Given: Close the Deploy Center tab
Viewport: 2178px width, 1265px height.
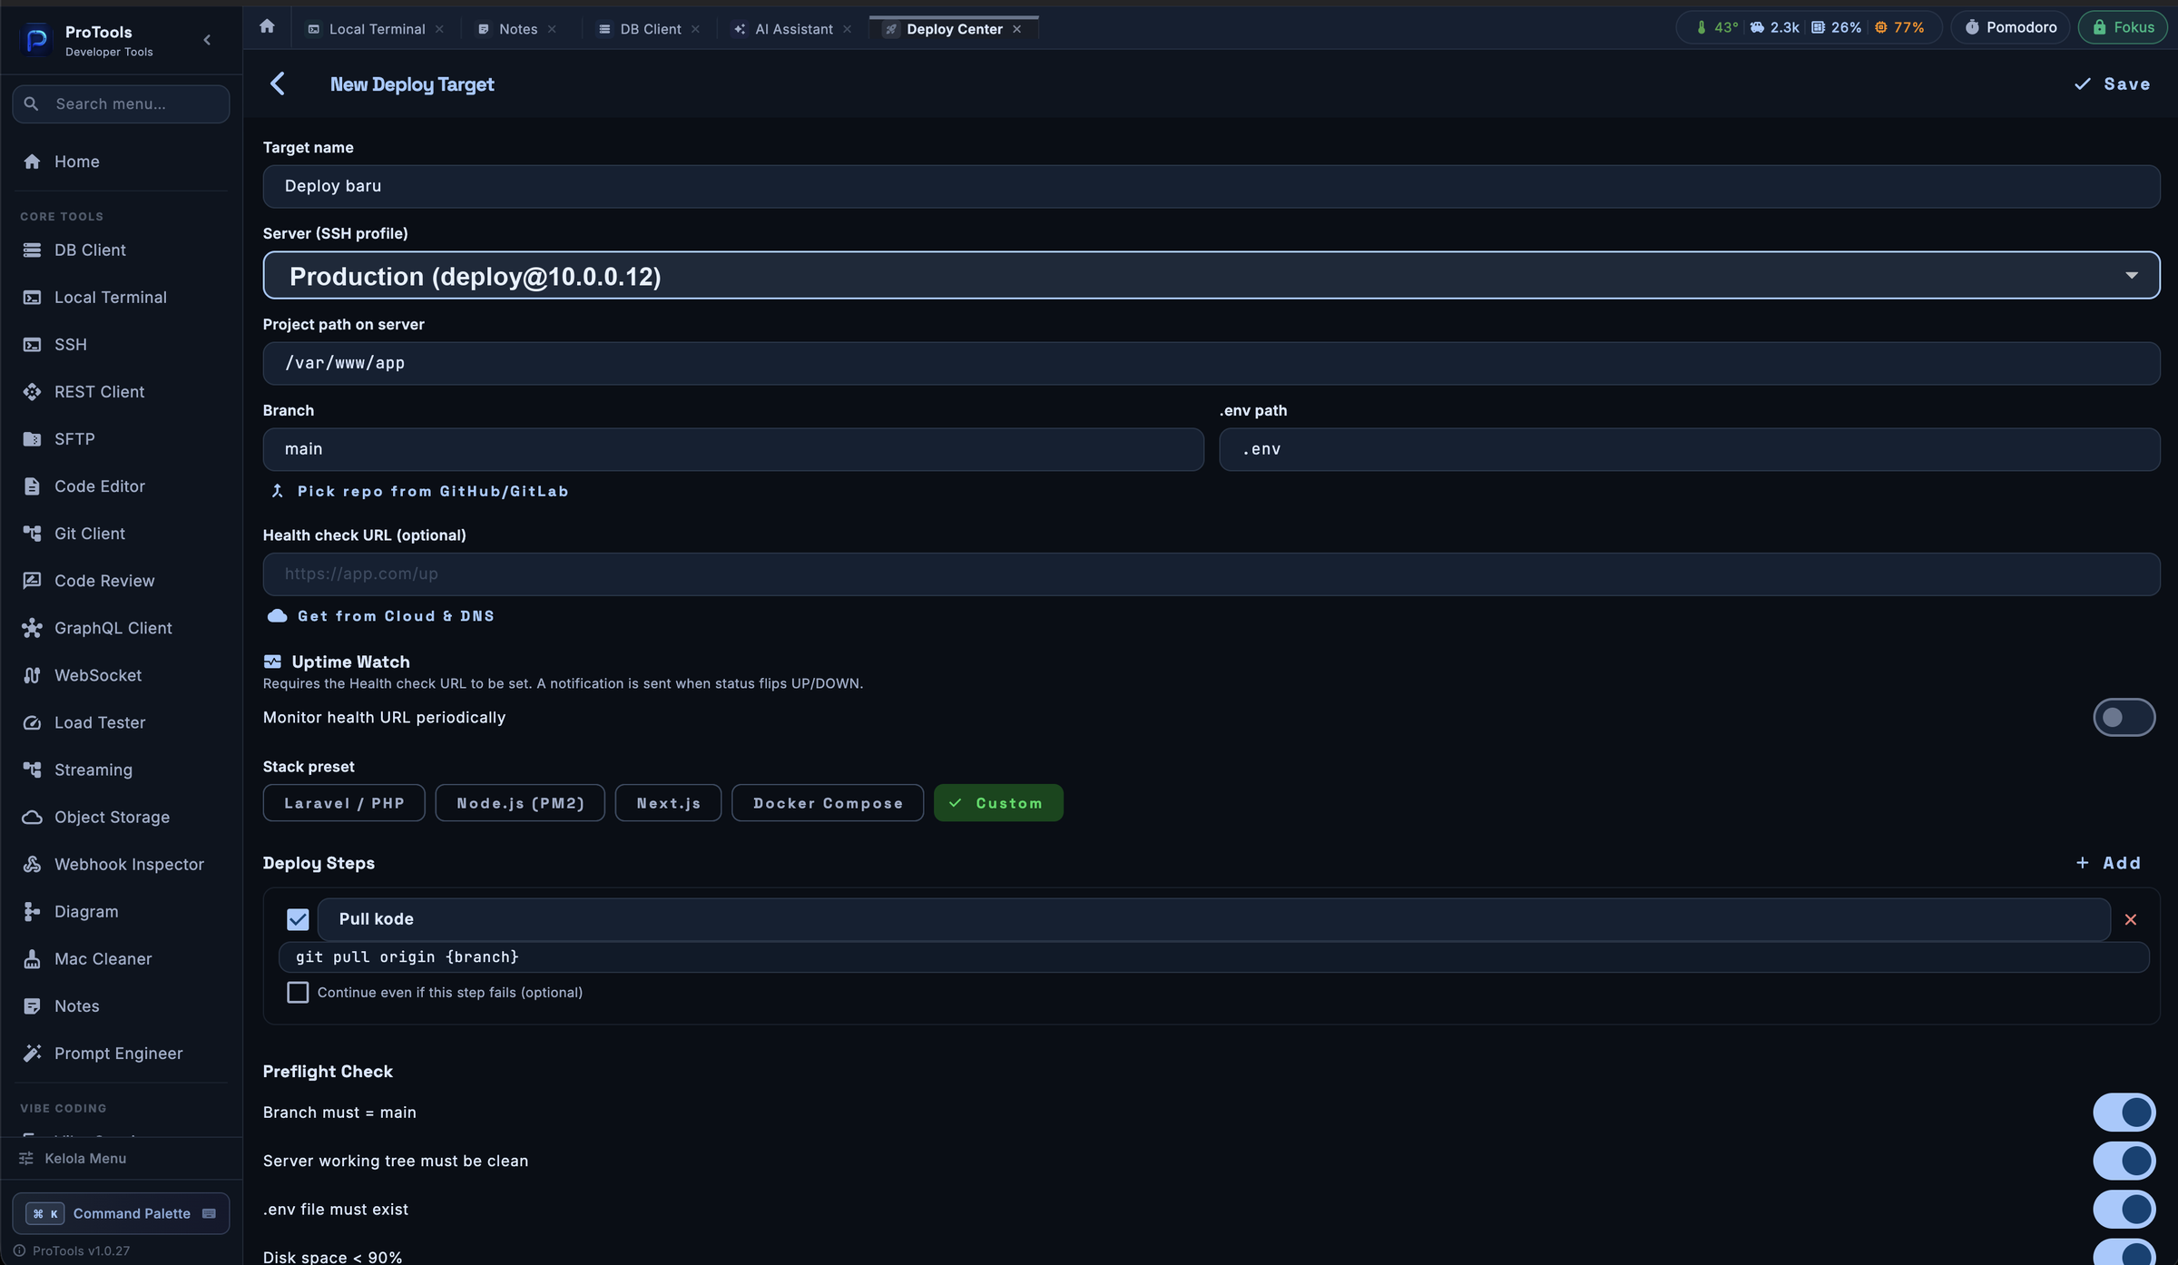Looking at the screenshot, I should (x=1017, y=29).
